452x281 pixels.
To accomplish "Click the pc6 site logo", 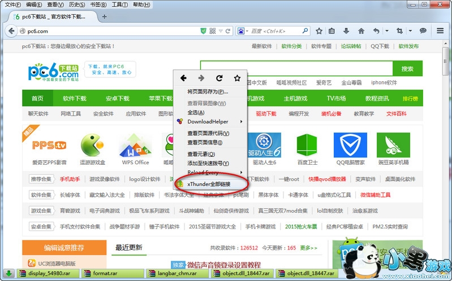I will point(53,72).
